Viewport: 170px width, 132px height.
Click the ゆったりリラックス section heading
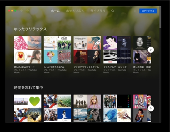tap(30, 29)
